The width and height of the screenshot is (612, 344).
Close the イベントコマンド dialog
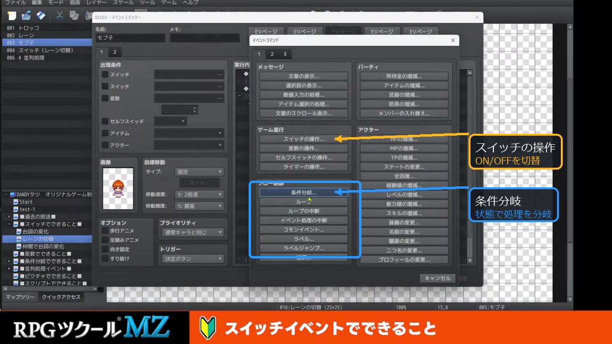pos(453,40)
